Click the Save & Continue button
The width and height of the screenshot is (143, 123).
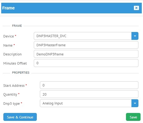20,117
